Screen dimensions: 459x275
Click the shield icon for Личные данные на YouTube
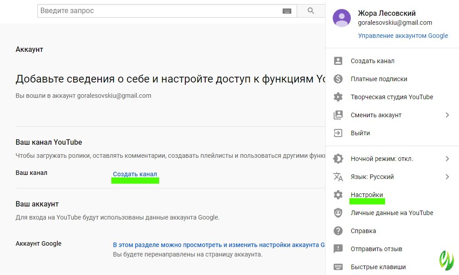[338, 213]
